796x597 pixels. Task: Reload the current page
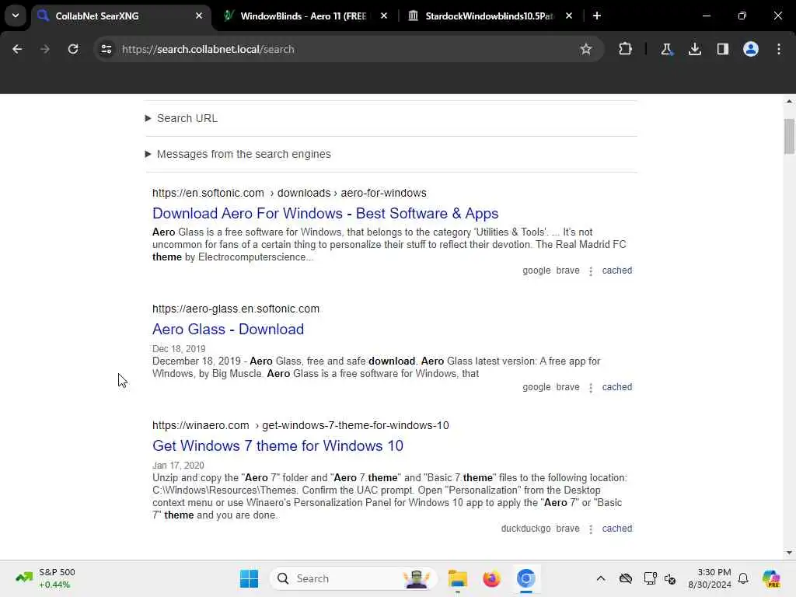[x=73, y=49]
